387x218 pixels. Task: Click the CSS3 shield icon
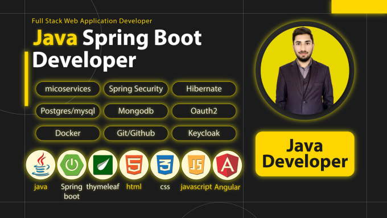tap(165, 164)
